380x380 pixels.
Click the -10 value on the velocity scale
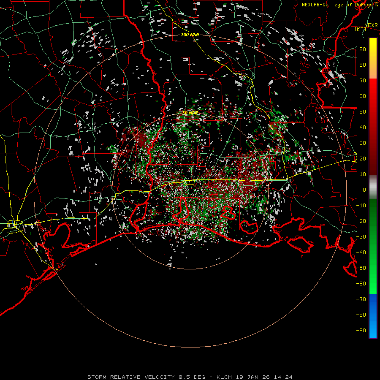pos(361,206)
